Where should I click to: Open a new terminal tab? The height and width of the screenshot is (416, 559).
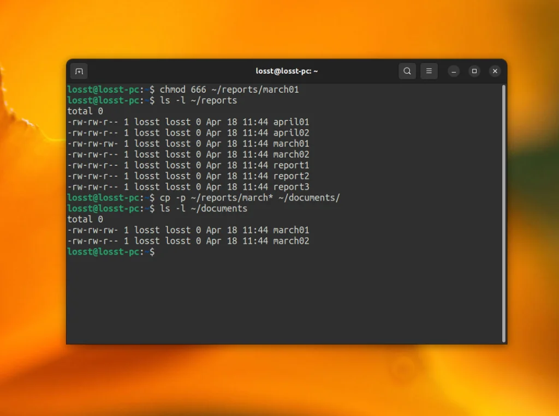(x=79, y=71)
